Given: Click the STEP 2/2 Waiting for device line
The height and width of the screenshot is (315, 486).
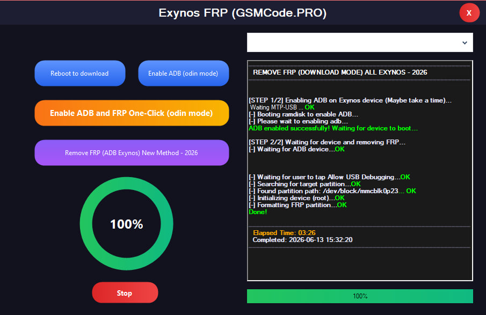Looking at the screenshot, I should tap(327, 142).
